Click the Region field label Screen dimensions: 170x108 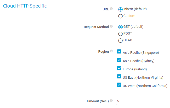pyautogui.click(x=103, y=52)
